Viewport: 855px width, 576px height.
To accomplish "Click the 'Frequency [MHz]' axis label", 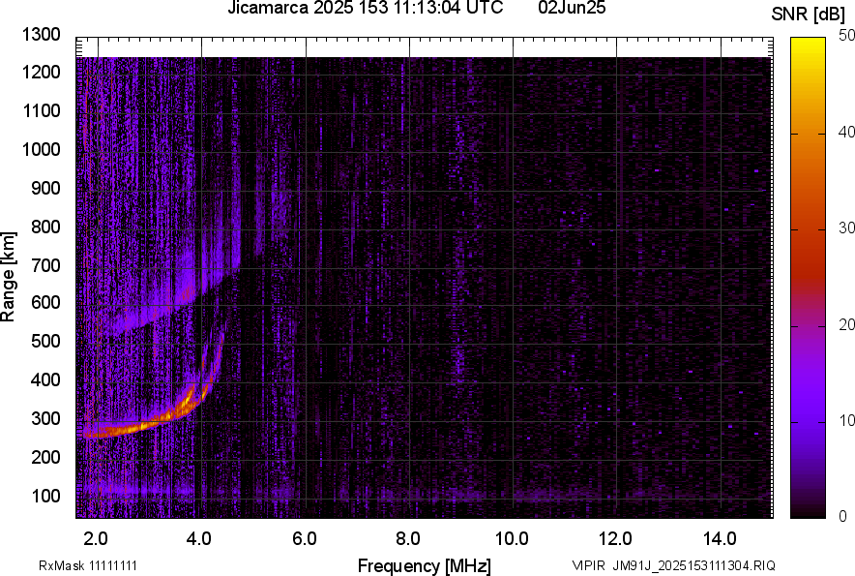I will (425, 565).
